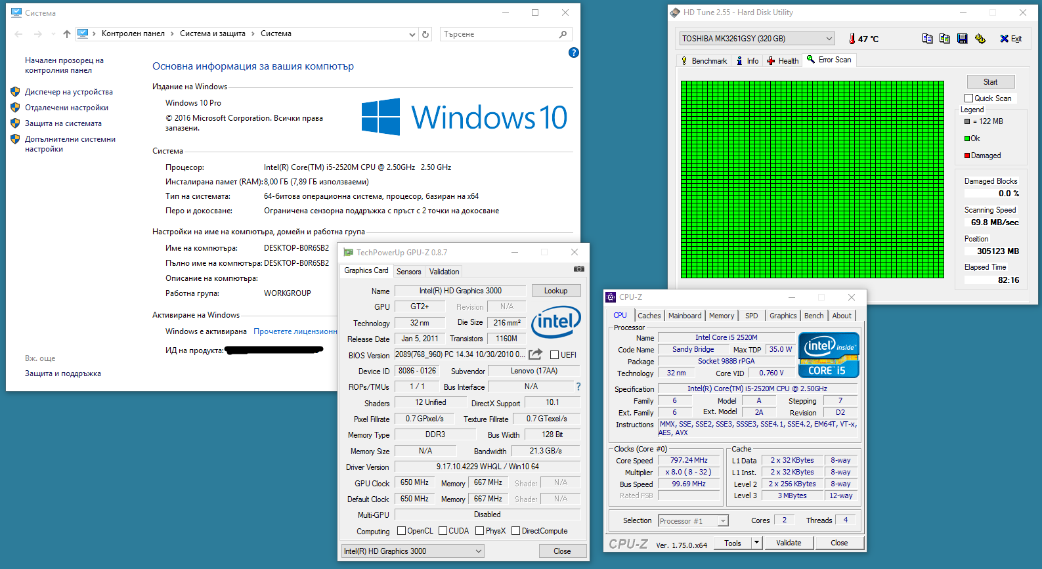Click the search field in System window
The height and width of the screenshot is (569, 1042).
(x=506, y=34)
